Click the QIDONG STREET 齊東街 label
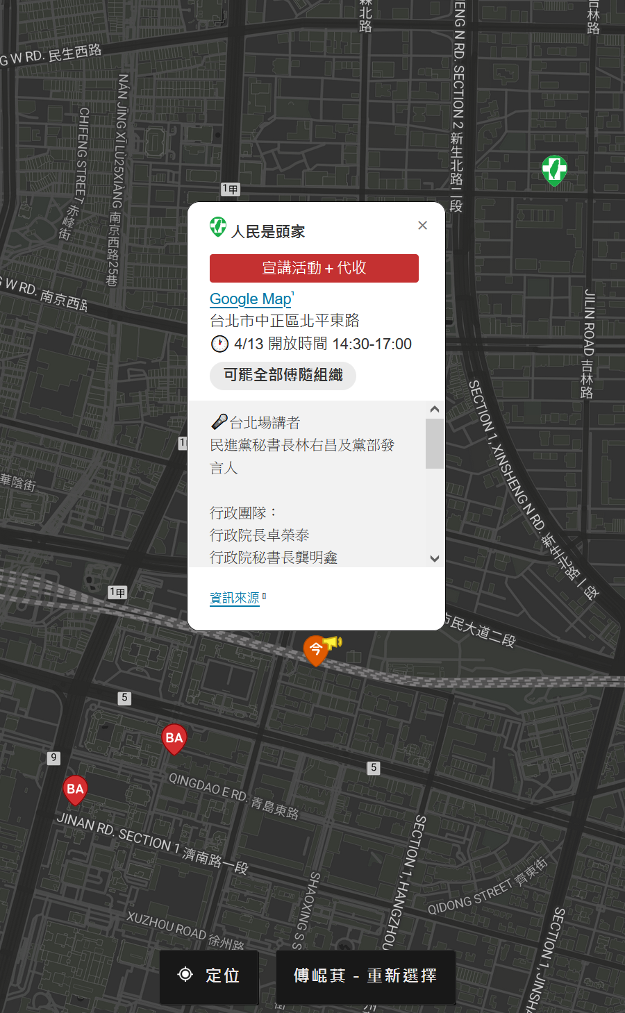This screenshot has height=1013, width=625. 487,886
